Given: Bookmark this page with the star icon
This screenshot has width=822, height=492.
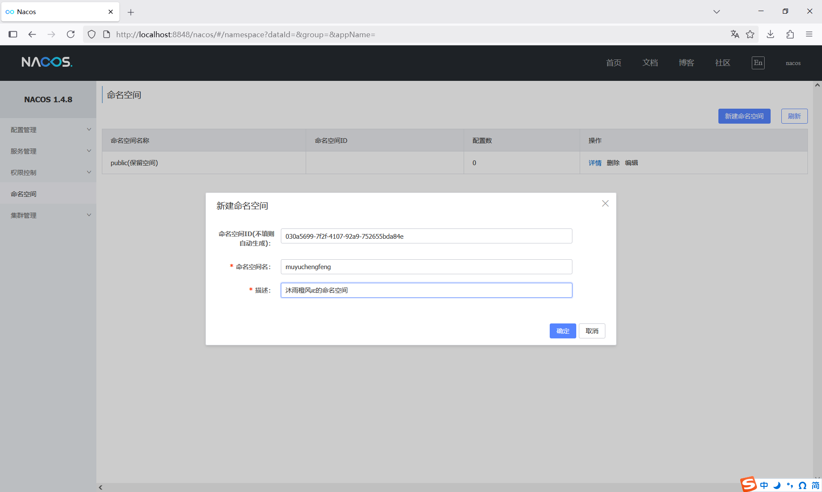Looking at the screenshot, I should pos(750,34).
